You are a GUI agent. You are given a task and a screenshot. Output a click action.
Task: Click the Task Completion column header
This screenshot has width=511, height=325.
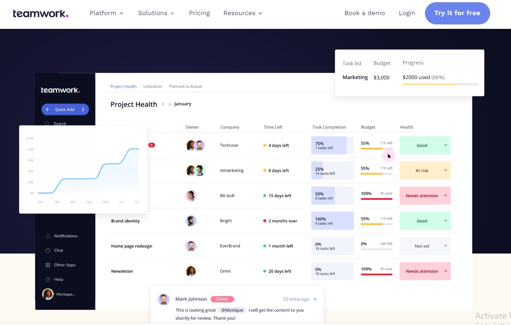(x=329, y=127)
